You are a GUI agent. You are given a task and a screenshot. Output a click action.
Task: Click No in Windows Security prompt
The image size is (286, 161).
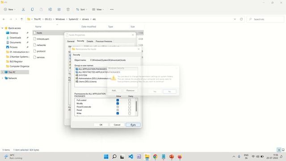pyautogui.click(x=169, y=91)
